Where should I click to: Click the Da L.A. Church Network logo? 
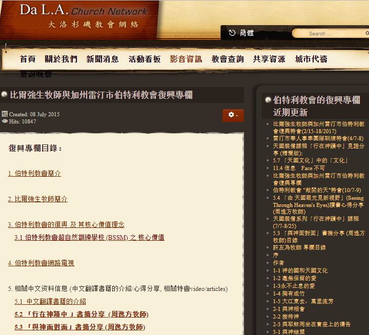point(84,17)
